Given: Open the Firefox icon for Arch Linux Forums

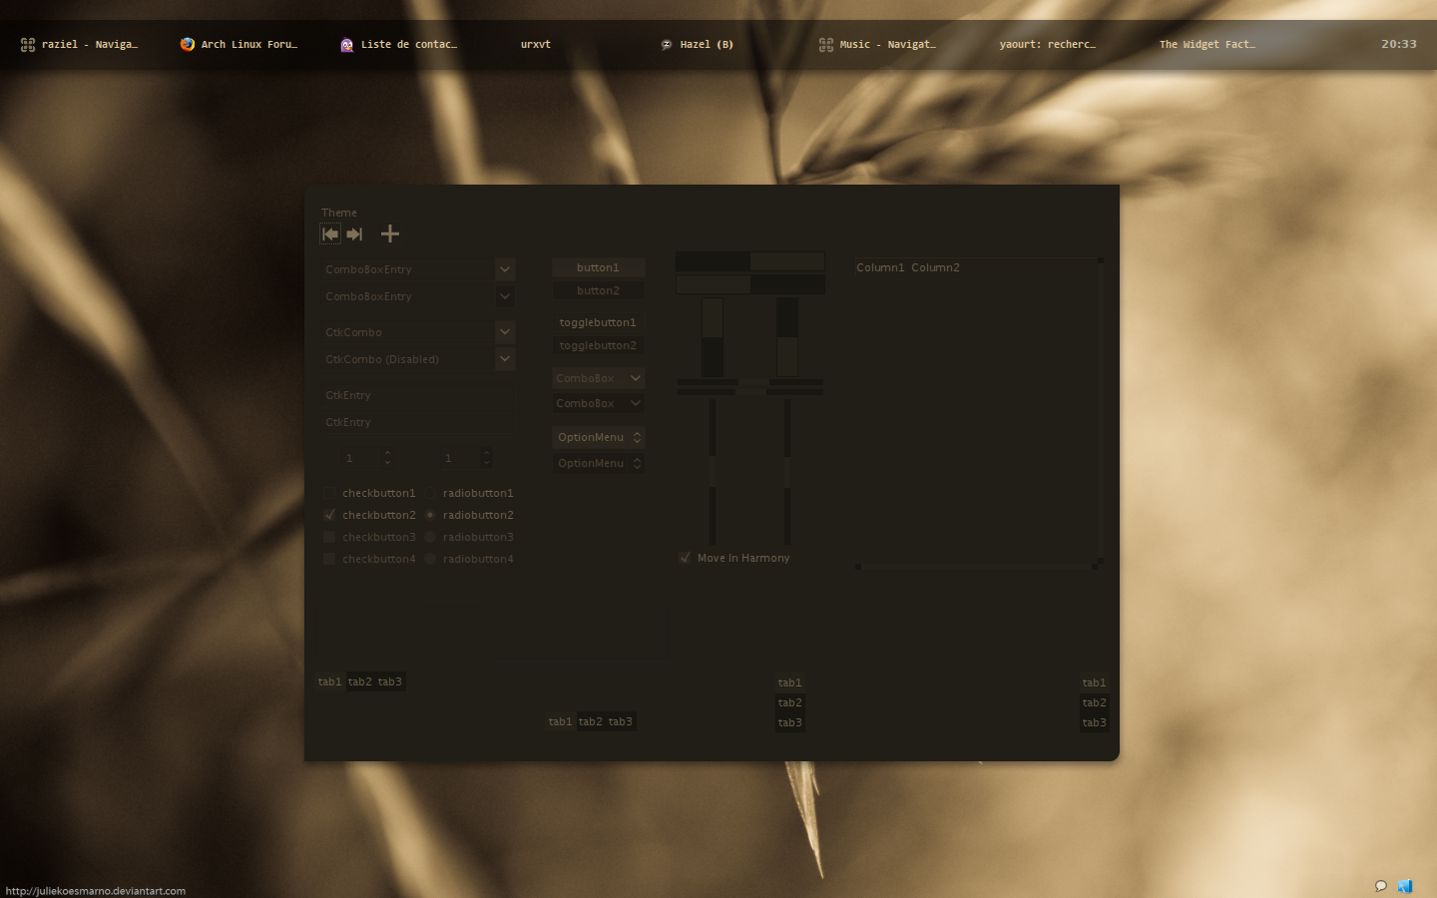Looking at the screenshot, I should (186, 44).
